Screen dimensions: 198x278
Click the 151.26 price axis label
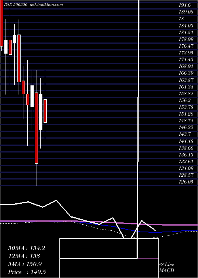pos(186,114)
